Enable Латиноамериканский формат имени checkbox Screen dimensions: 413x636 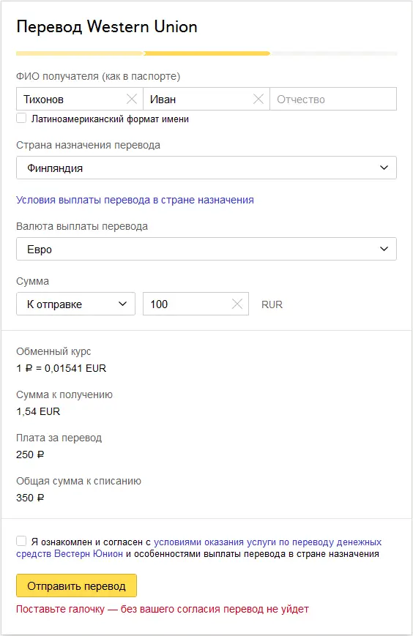coord(21,119)
